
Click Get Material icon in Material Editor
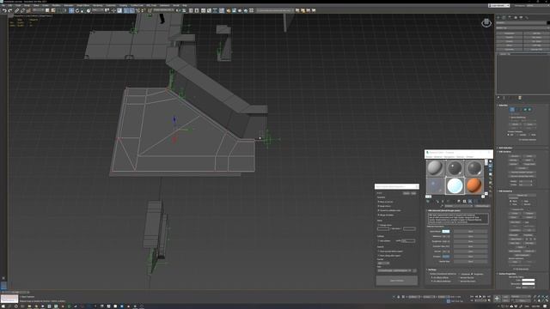coord(428,201)
